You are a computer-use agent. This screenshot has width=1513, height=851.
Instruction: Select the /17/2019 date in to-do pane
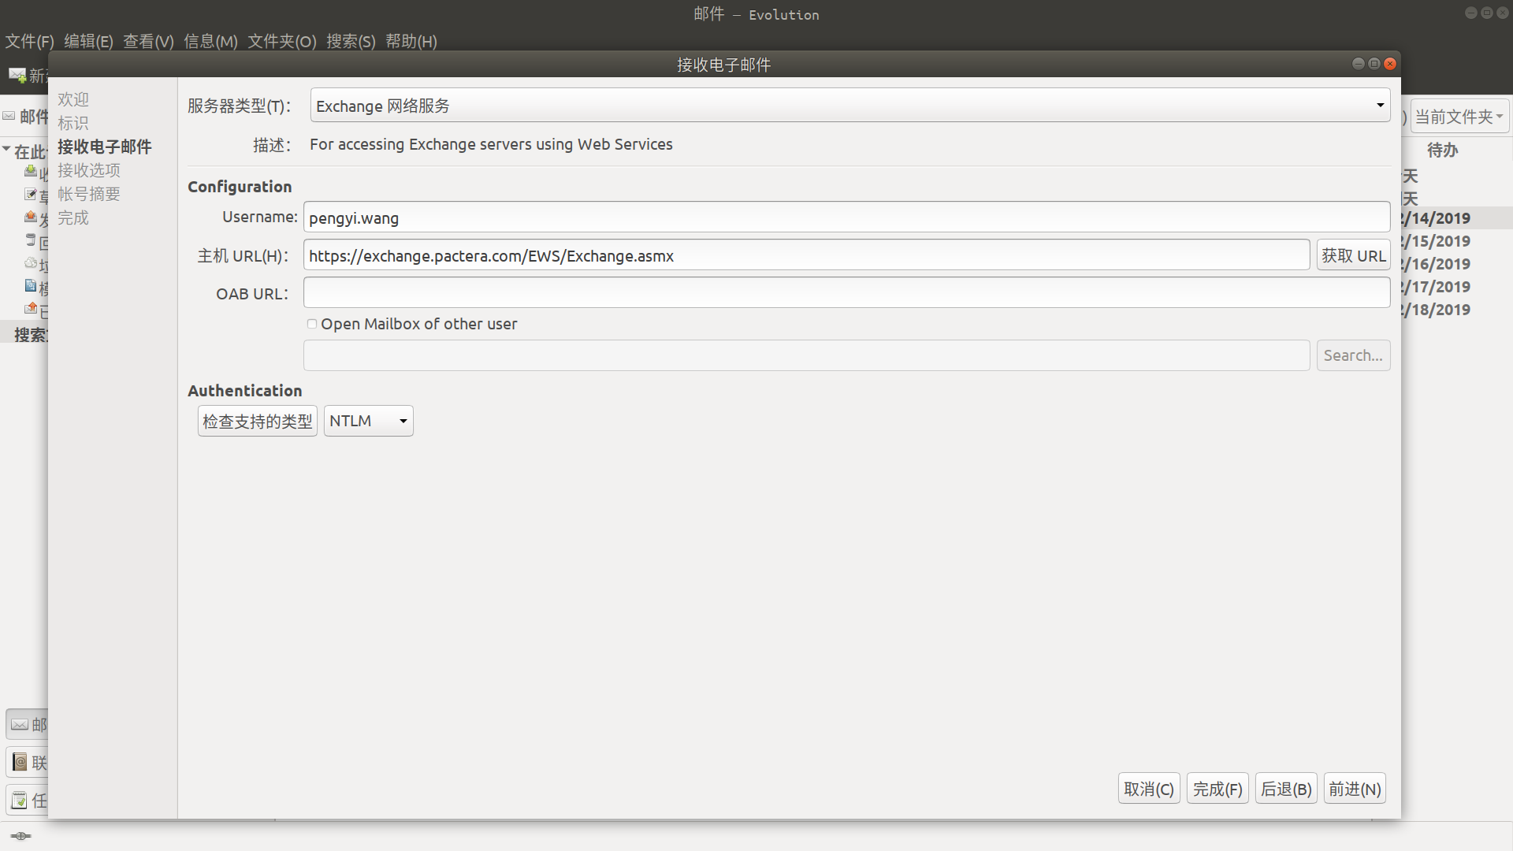1436,287
